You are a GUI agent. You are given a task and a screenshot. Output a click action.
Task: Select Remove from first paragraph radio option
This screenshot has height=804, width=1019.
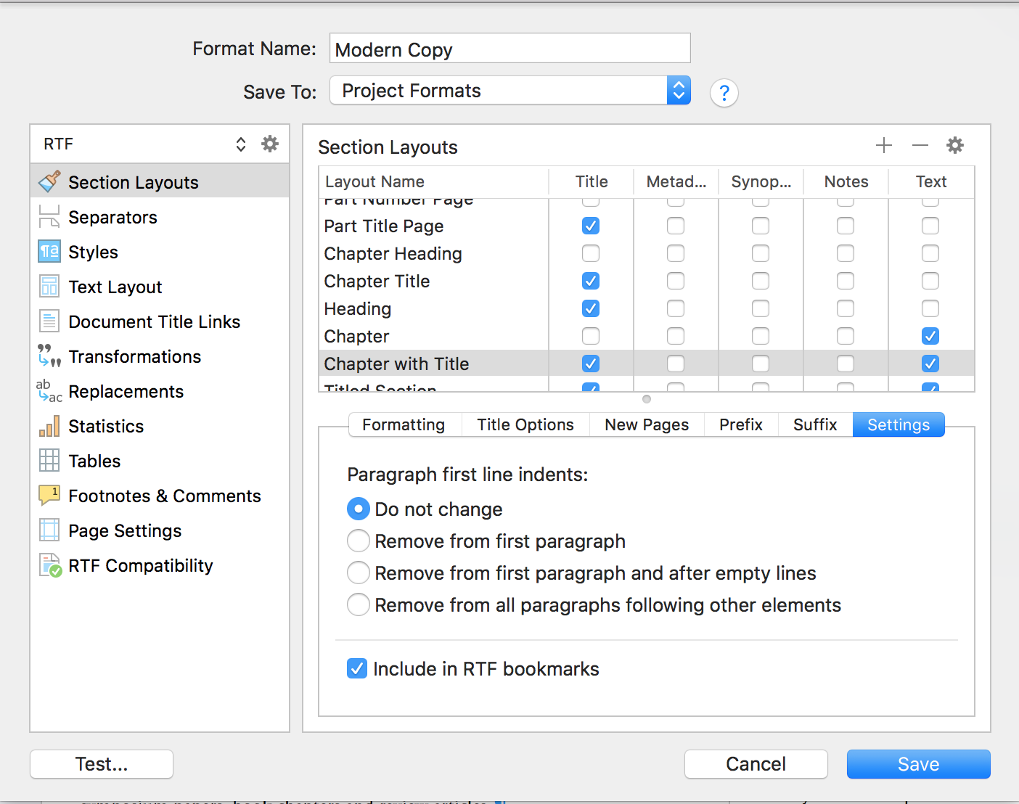click(359, 541)
